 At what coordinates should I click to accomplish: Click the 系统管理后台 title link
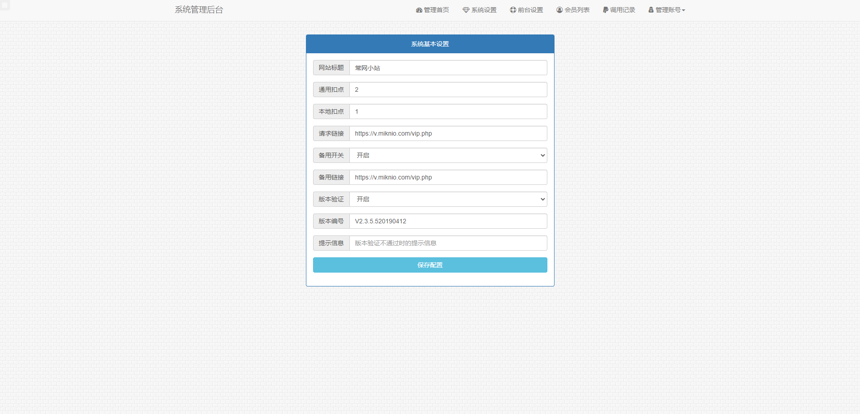click(x=198, y=9)
